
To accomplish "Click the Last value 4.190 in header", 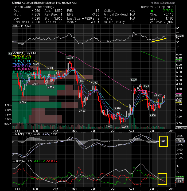I will pyautogui.click(x=169, y=19).
